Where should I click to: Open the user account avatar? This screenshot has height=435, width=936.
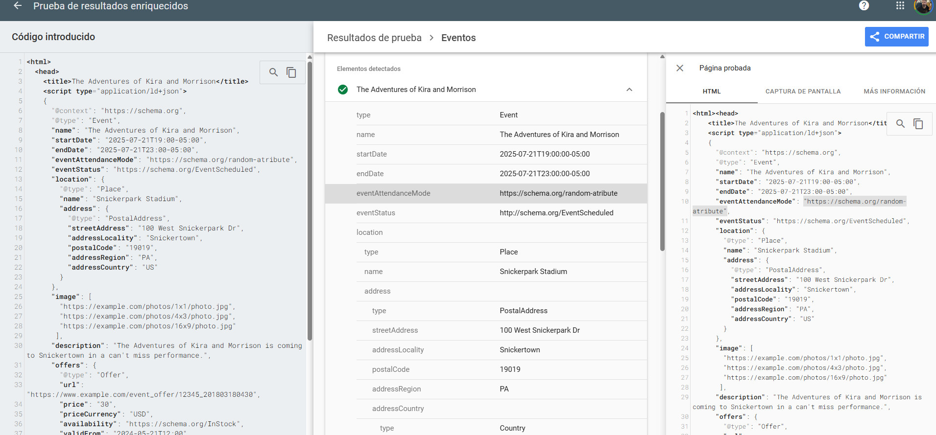click(x=923, y=6)
